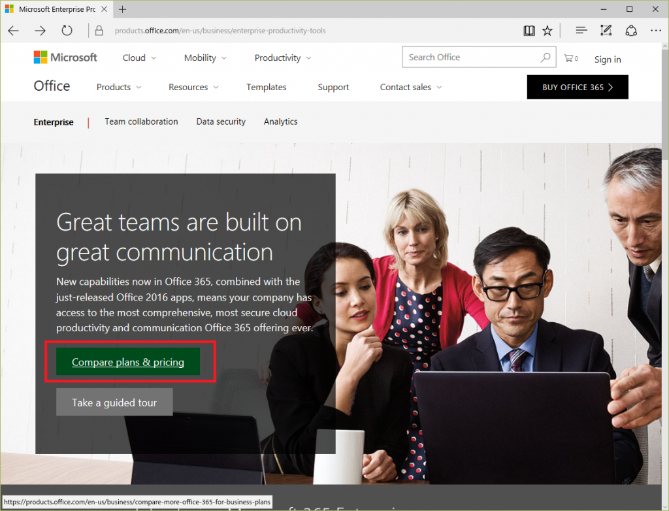Click the Sign in link

(x=608, y=59)
